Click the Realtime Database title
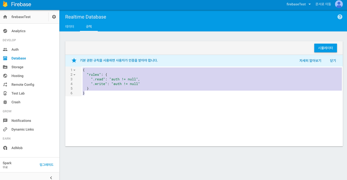This screenshot has width=347, height=180. coord(86,17)
